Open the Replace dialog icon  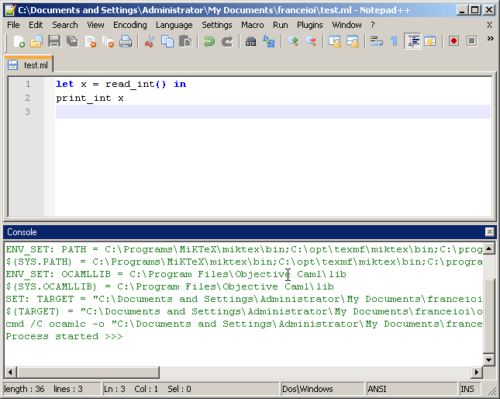[x=269, y=41]
